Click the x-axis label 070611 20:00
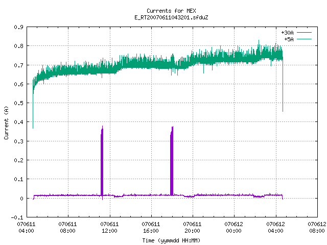 [x=192, y=228]
